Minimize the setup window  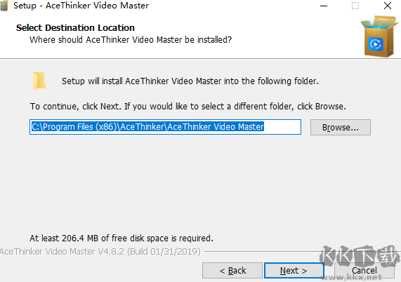click(324, 6)
